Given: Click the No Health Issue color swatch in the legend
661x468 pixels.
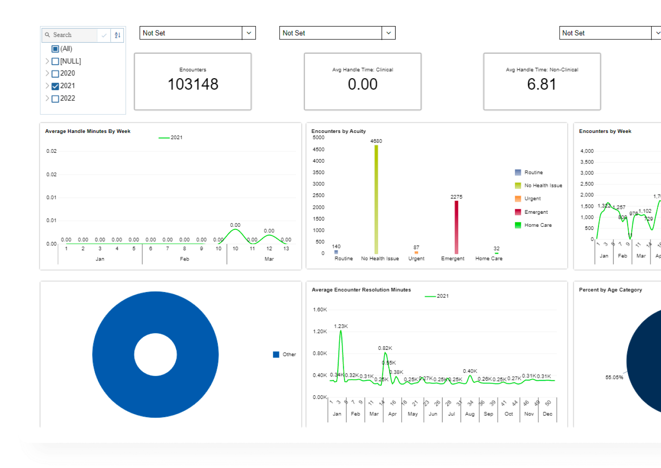Looking at the screenshot, I should coord(518,185).
